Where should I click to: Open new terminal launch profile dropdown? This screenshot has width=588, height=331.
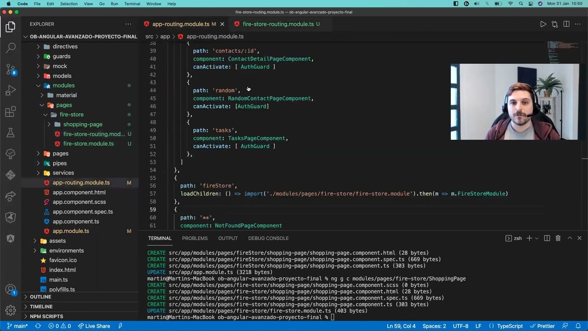click(x=537, y=238)
